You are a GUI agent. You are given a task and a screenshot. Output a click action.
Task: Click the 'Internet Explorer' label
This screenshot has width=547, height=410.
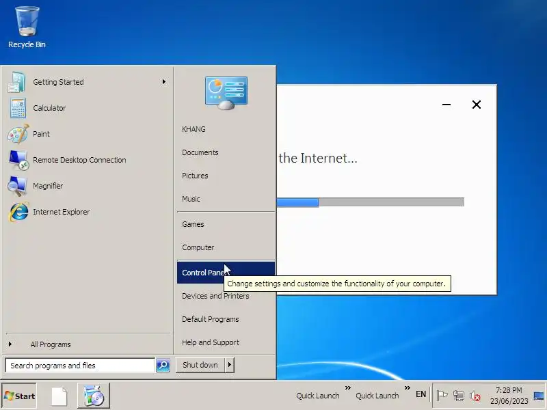[x=61, y=212]
